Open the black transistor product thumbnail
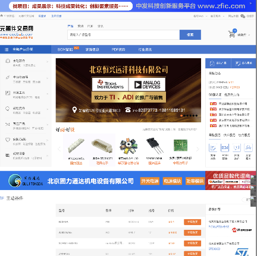This screenshot has height=256, width=257. pos(154,146)
